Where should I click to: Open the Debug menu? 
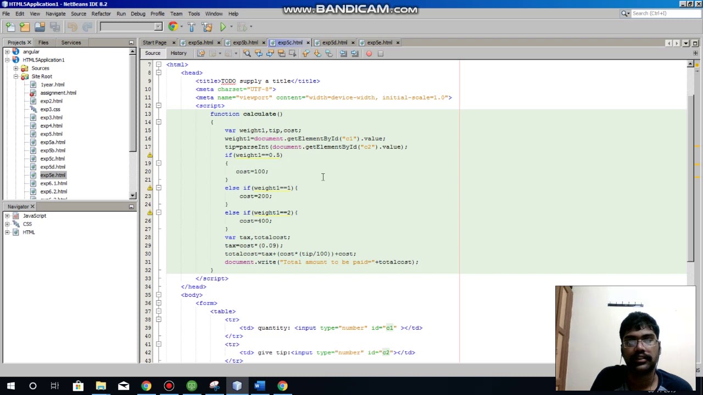pos(138,14)
